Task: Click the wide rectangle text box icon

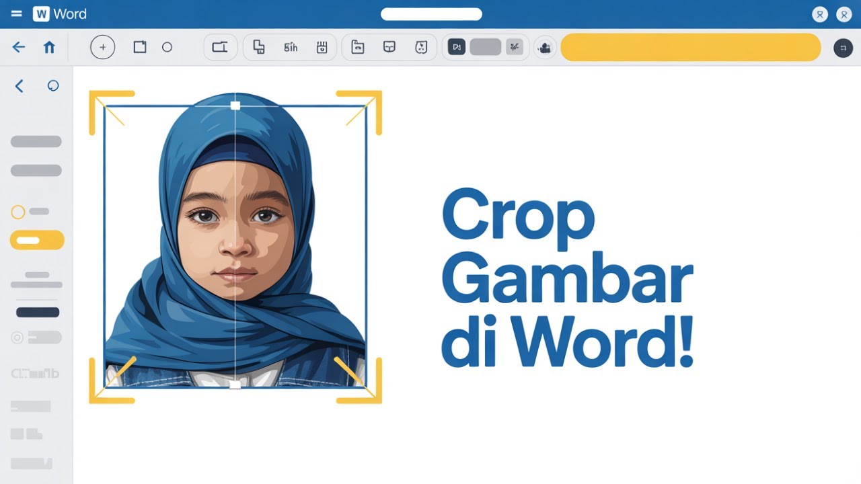Action: [x=220, y=47]
